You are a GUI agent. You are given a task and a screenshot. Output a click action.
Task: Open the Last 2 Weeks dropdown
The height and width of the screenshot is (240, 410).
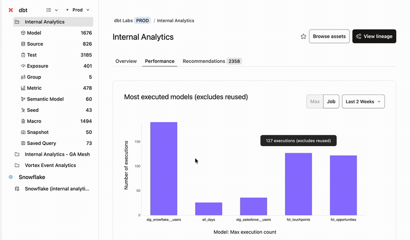363,102
